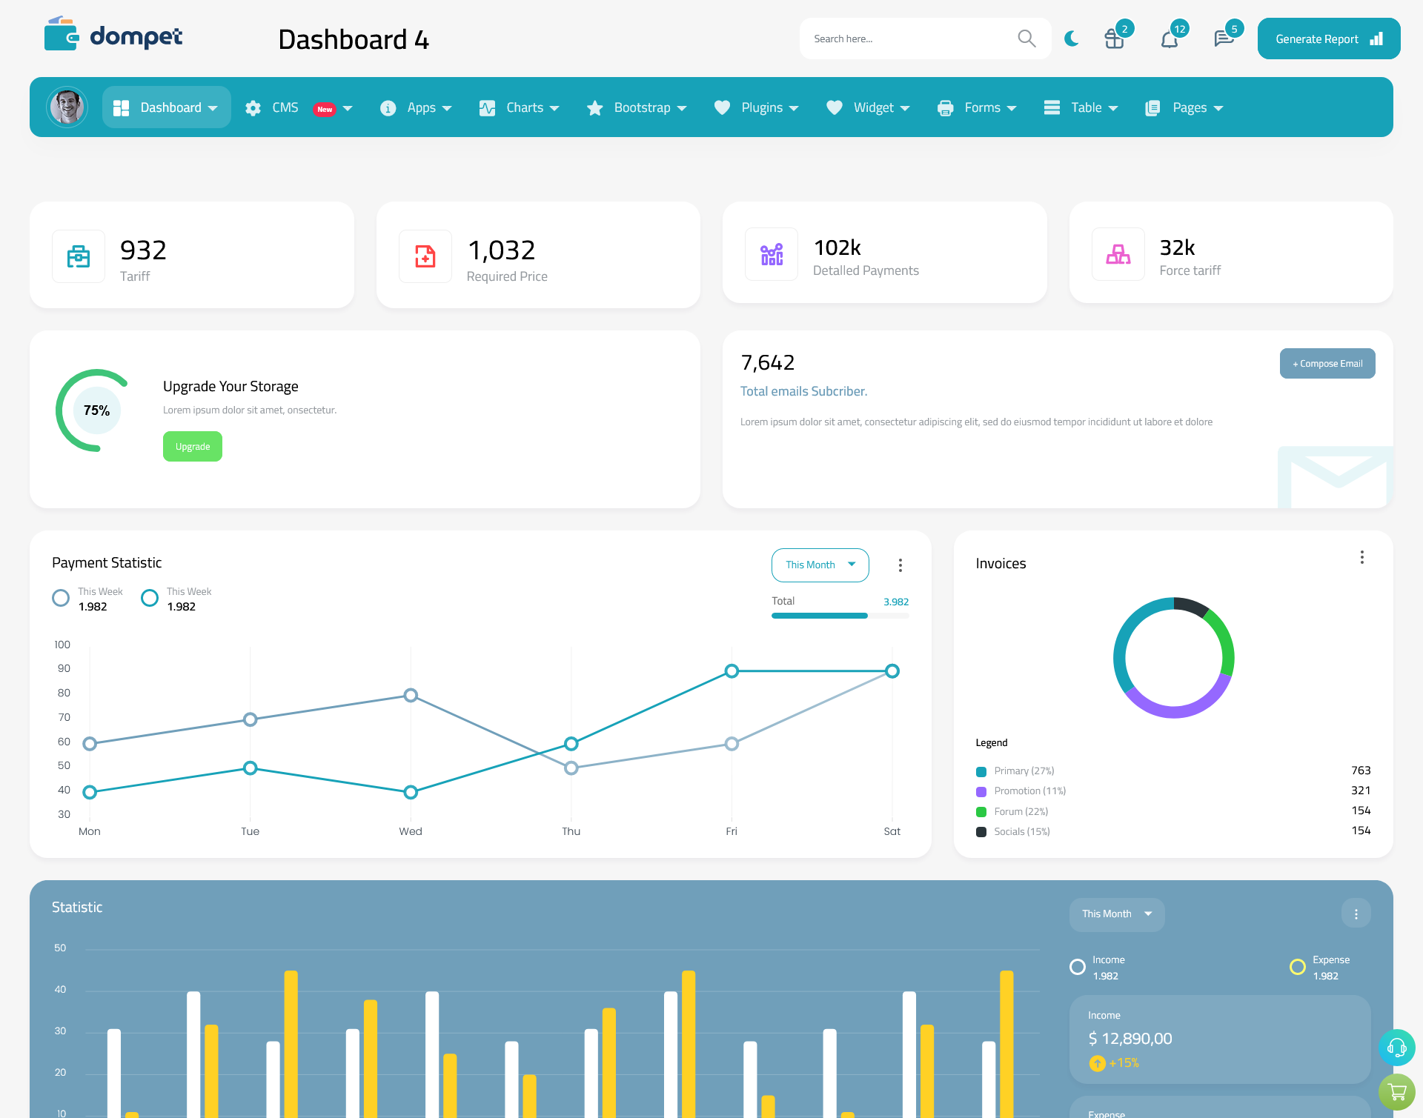Image resolution: width=1423 pixels, height=1118 pixels.
Task: Click the Upgrade storage button
Action: [x=193, y=446]
